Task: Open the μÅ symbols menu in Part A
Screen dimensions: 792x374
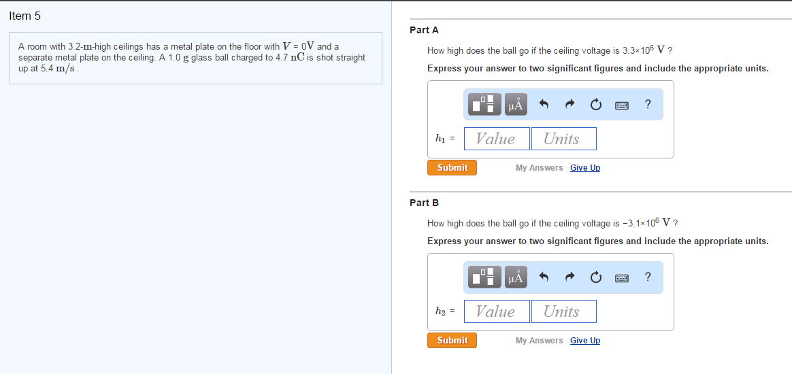Action: pyautogui.click(x=516, y=105)
